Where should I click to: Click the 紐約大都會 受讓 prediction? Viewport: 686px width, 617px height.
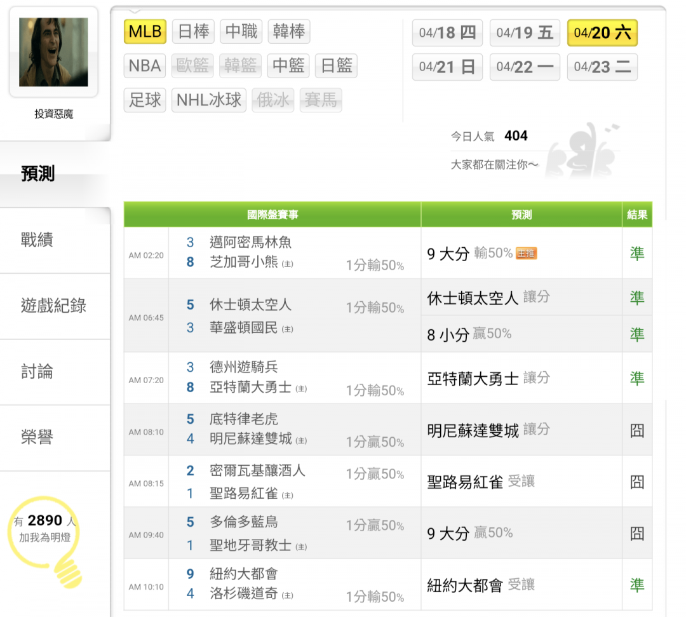pos(481,585)
